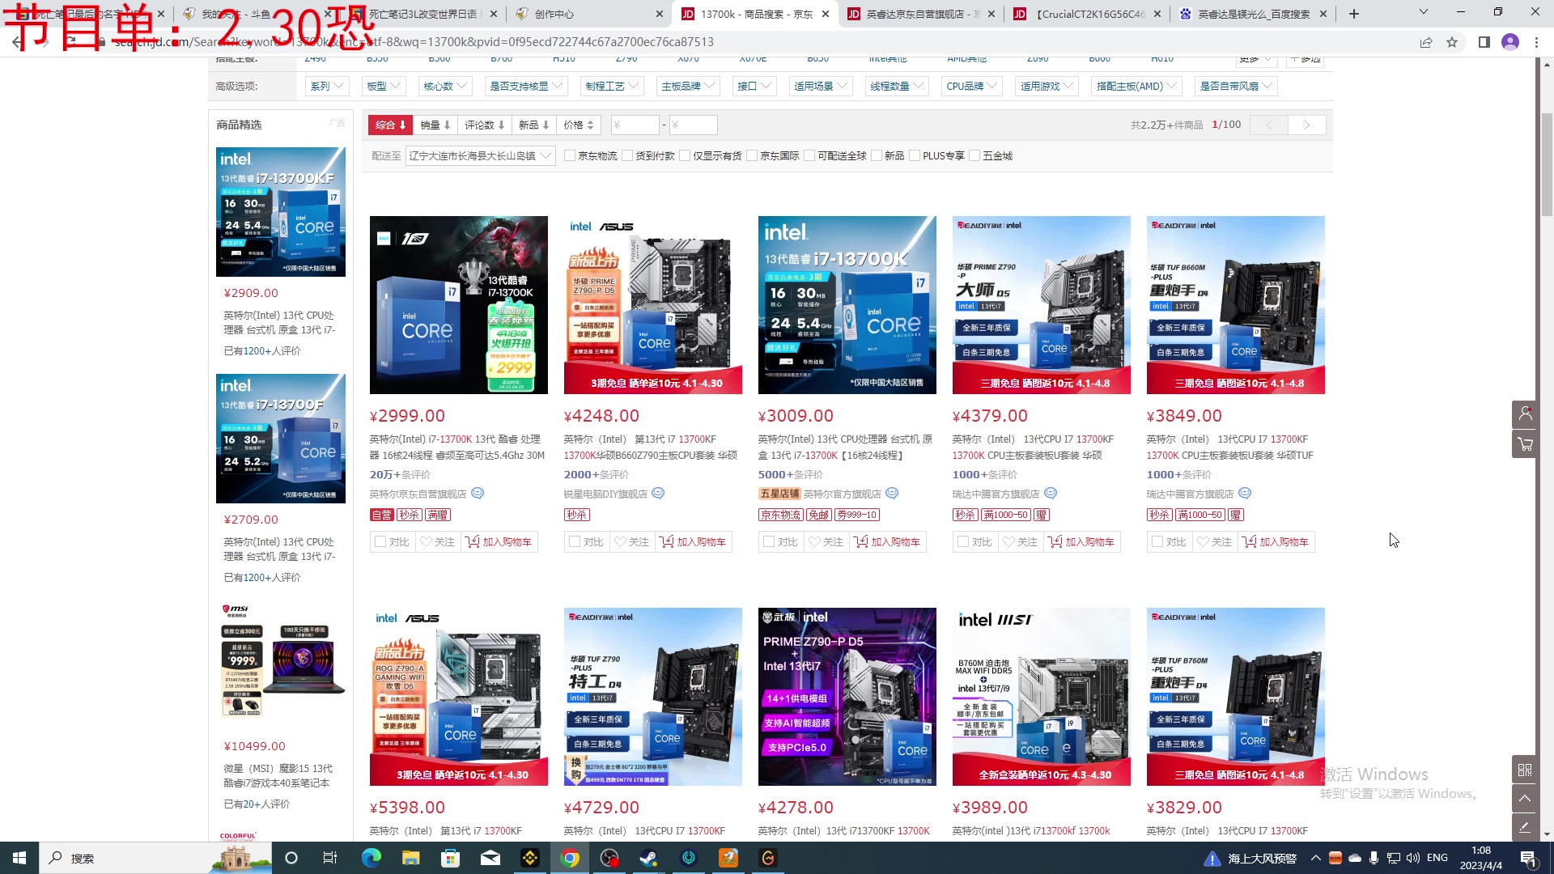Viewport: 1554px width, 874px height.
Task: Tick the 五金城 filter checkbox
Action: 974,156
